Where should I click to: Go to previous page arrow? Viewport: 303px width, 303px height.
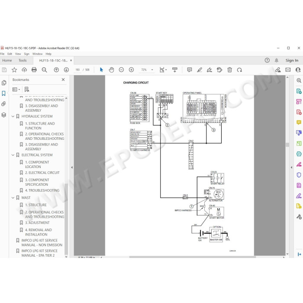pyautogui.click(x=56, y=70)
